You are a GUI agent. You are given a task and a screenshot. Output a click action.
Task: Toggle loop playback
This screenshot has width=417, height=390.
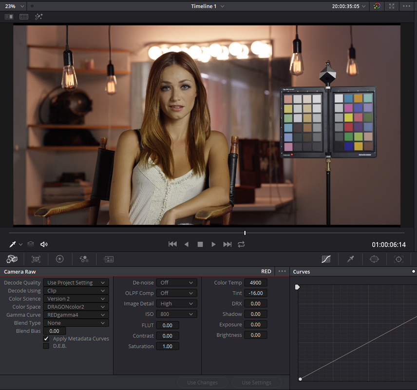(241, 244)
